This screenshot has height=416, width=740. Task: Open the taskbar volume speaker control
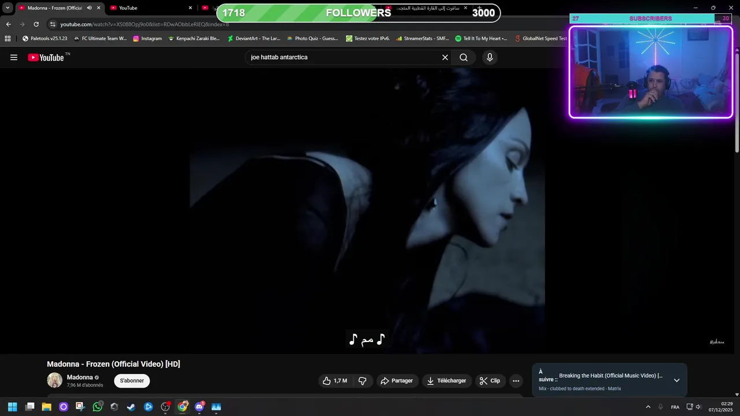tap(698, 407)
